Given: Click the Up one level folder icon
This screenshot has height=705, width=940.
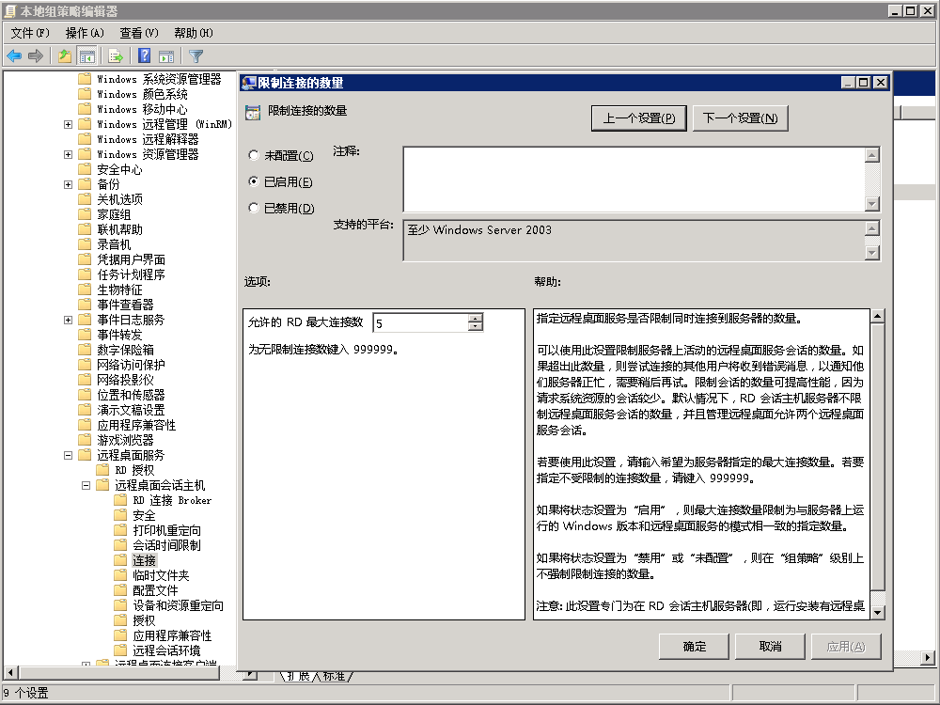Looking at the screenshot, I should point(64,56).
